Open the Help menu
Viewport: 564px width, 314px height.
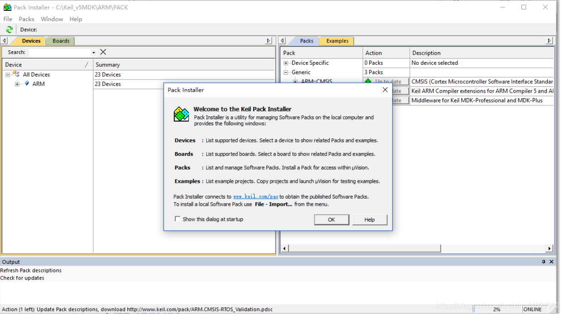click(76, 19)
